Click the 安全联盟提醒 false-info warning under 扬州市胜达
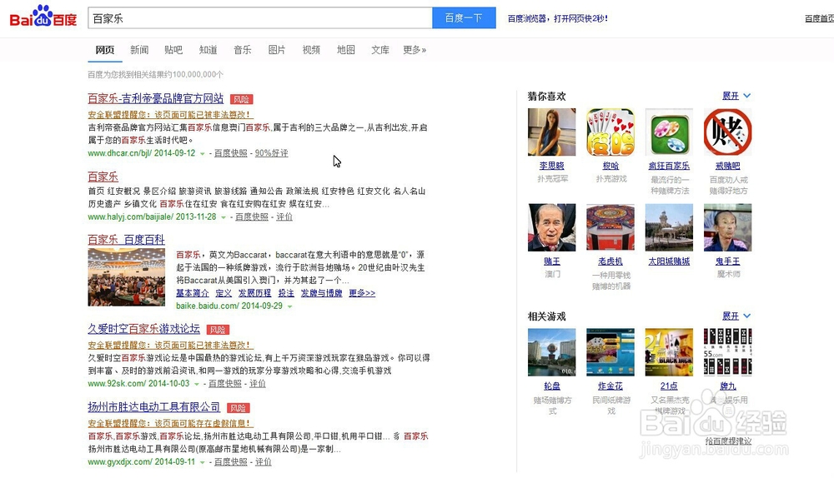The height and width of the screenshot is (478, 834). point(171,423)
